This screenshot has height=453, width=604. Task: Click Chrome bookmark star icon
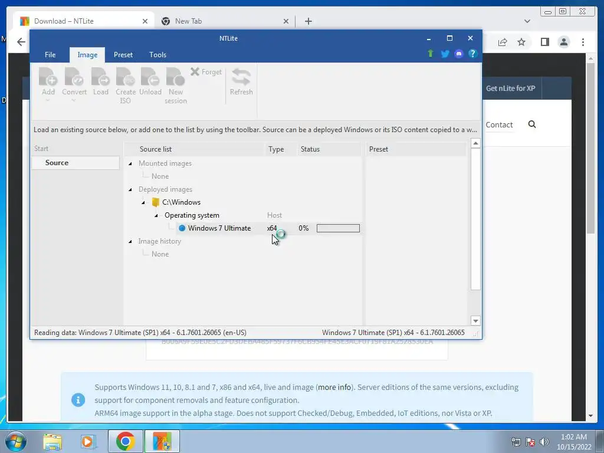tap(521, 42)
